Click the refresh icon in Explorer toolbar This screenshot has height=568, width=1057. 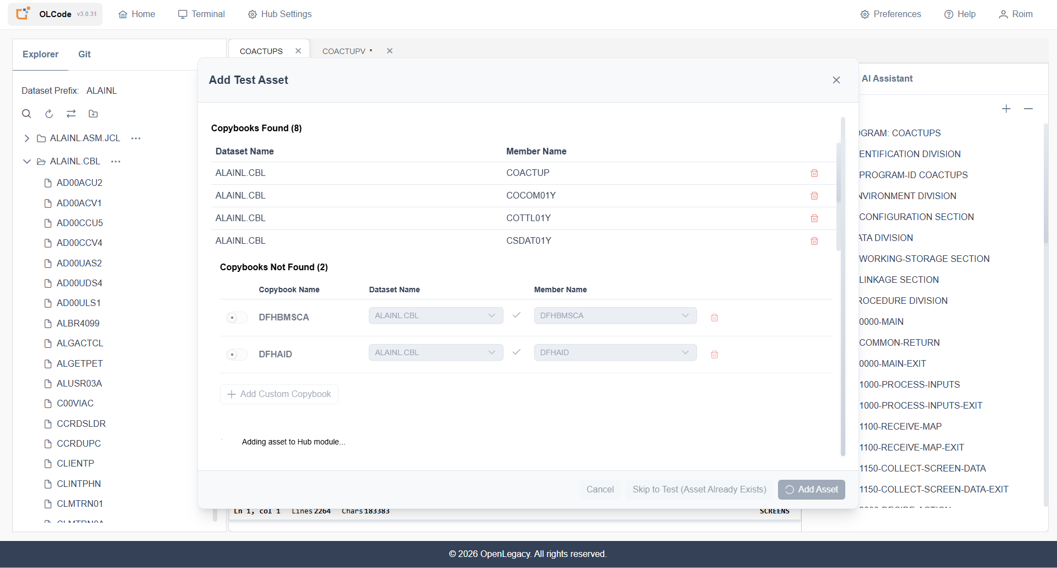point(49,114)
